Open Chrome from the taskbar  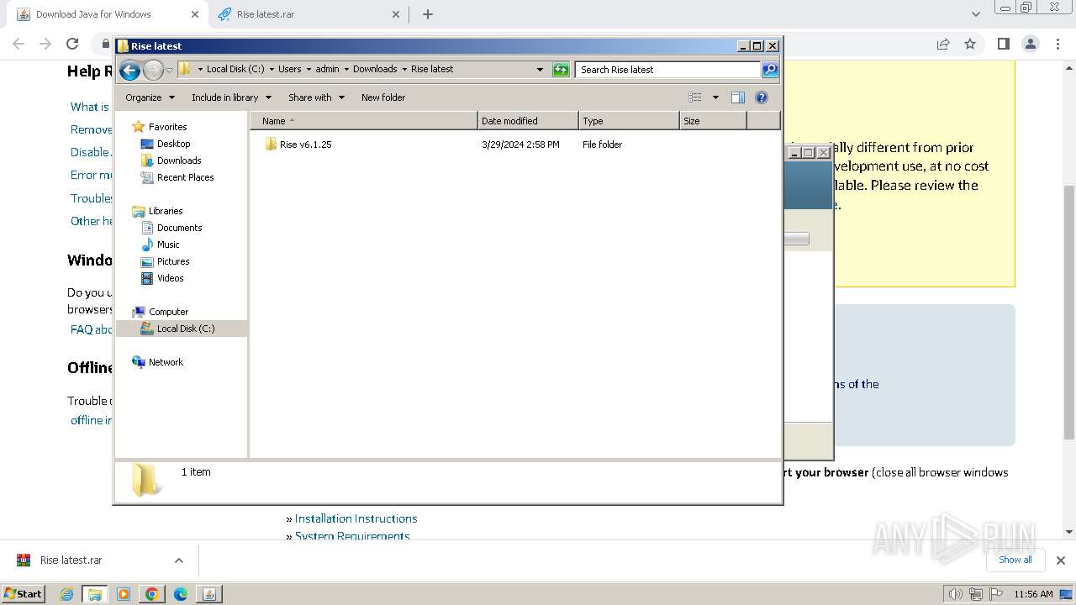pyautogui.click(x=152, y=594)
